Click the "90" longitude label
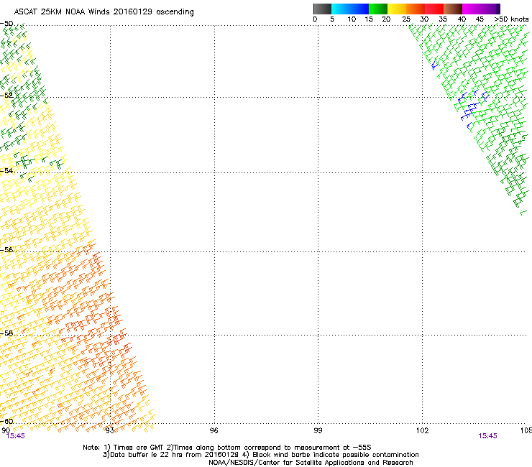 point(6,430)
